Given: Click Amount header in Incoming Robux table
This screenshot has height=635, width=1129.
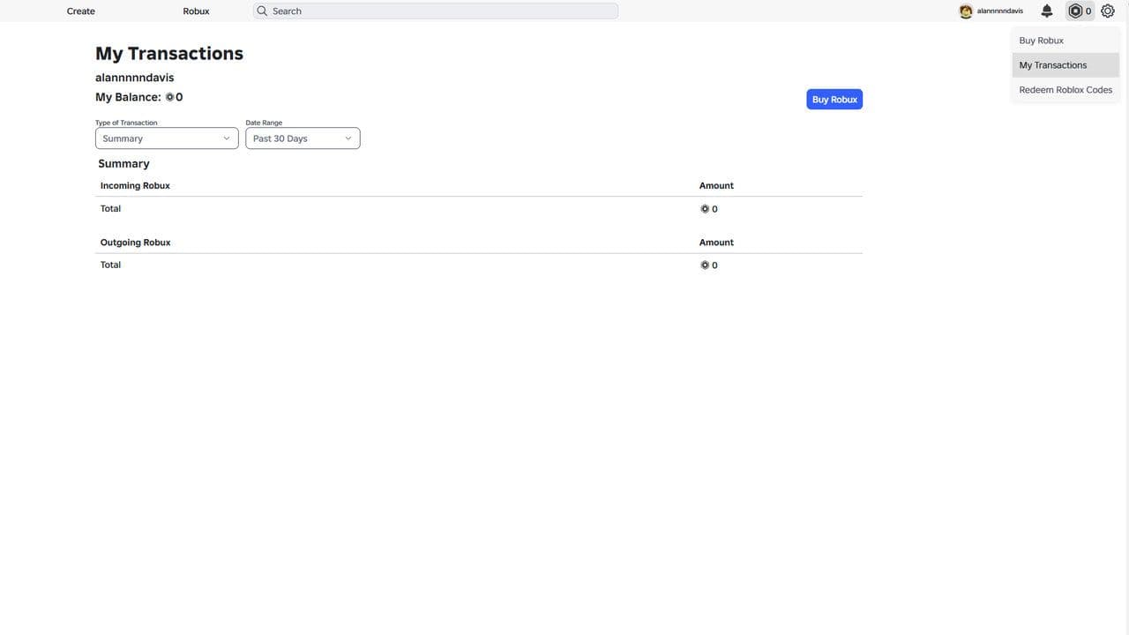Looking at the screenshot, I should (x=716, y=185).
